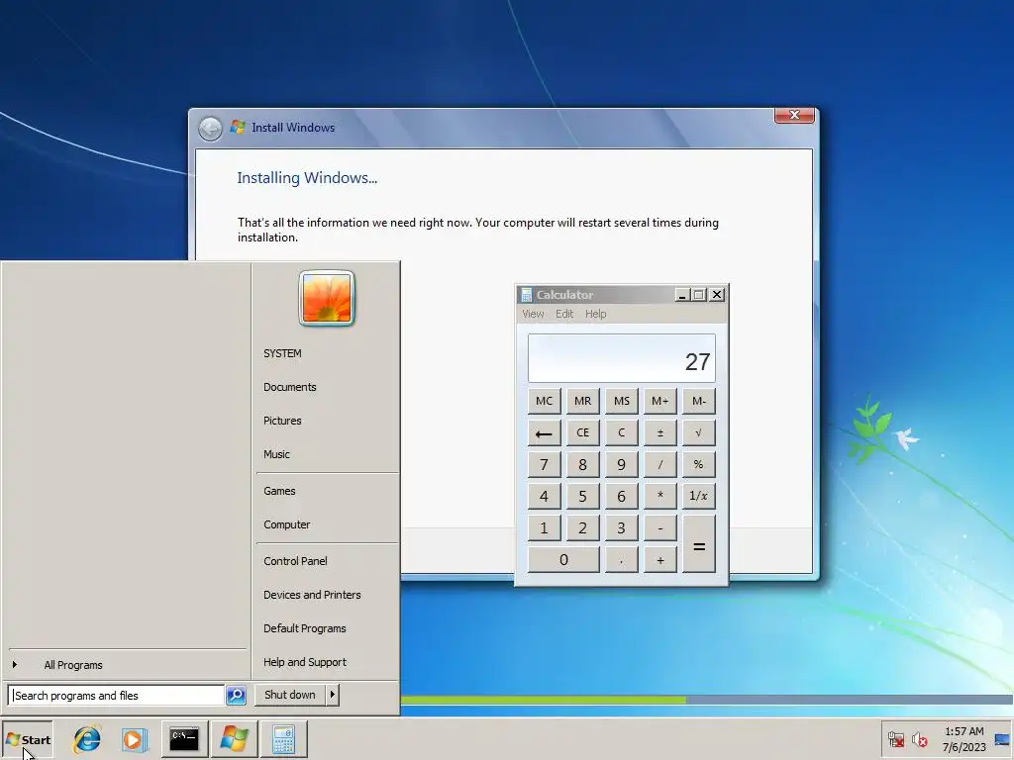Open Devices and Printers from Start menu
This screenshot has width=1014, height=760.
[x=312, y=595]
